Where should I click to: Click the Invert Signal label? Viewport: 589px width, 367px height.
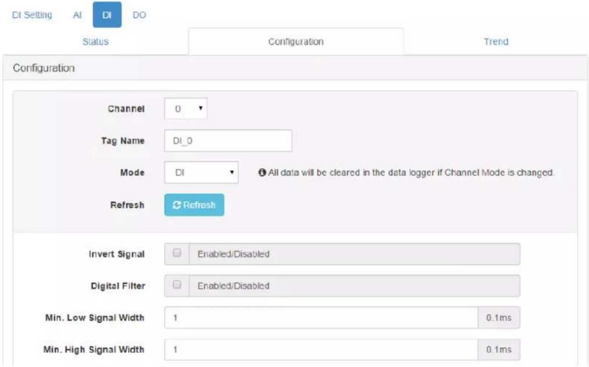point(117,254)
